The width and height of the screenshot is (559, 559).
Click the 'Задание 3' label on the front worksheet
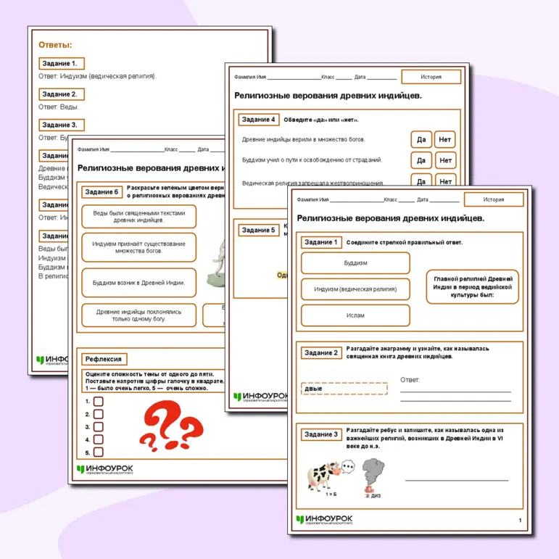click(321, 434)
